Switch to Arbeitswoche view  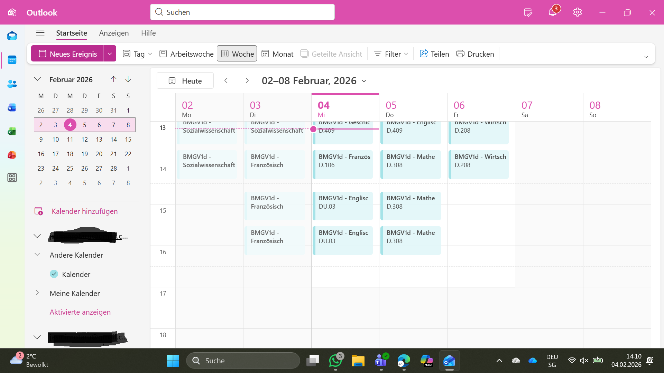pos(186,54)
